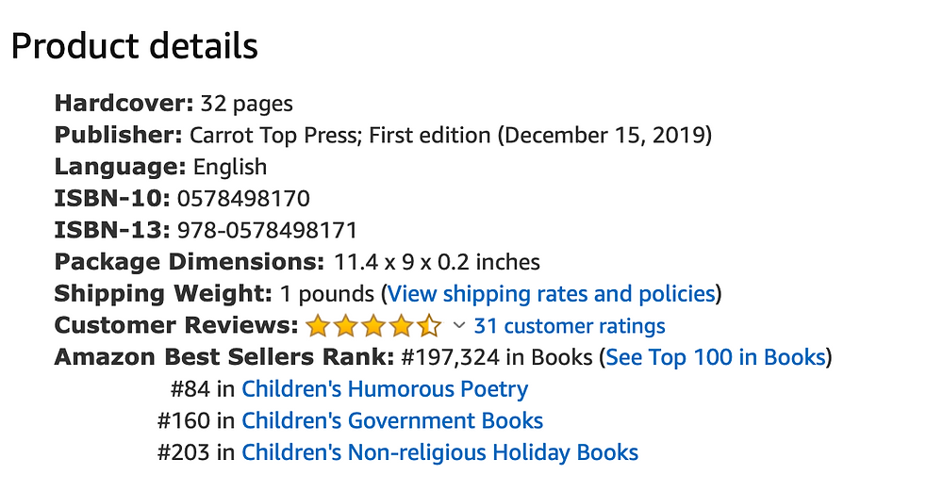Click the fourth gold rating star
Viewport: 943px width, 491px height.
401,326
